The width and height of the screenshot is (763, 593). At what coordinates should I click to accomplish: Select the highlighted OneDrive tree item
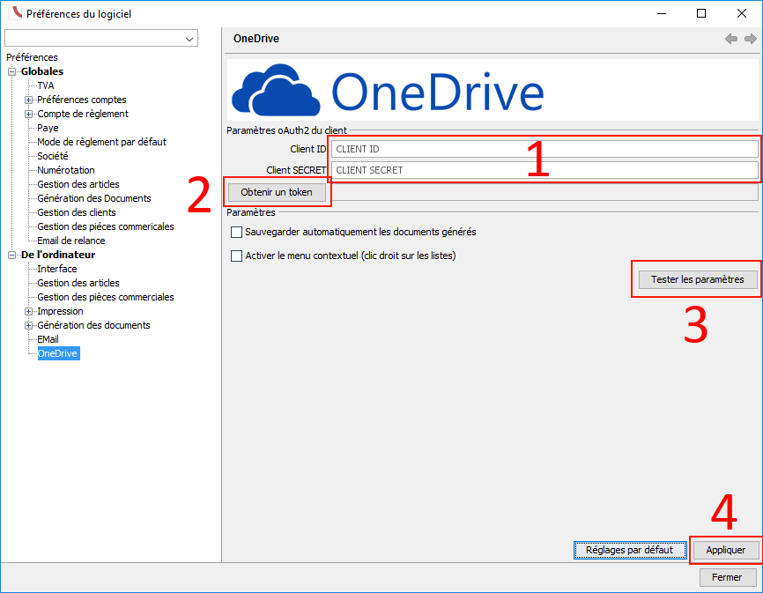tap(57, 353)
